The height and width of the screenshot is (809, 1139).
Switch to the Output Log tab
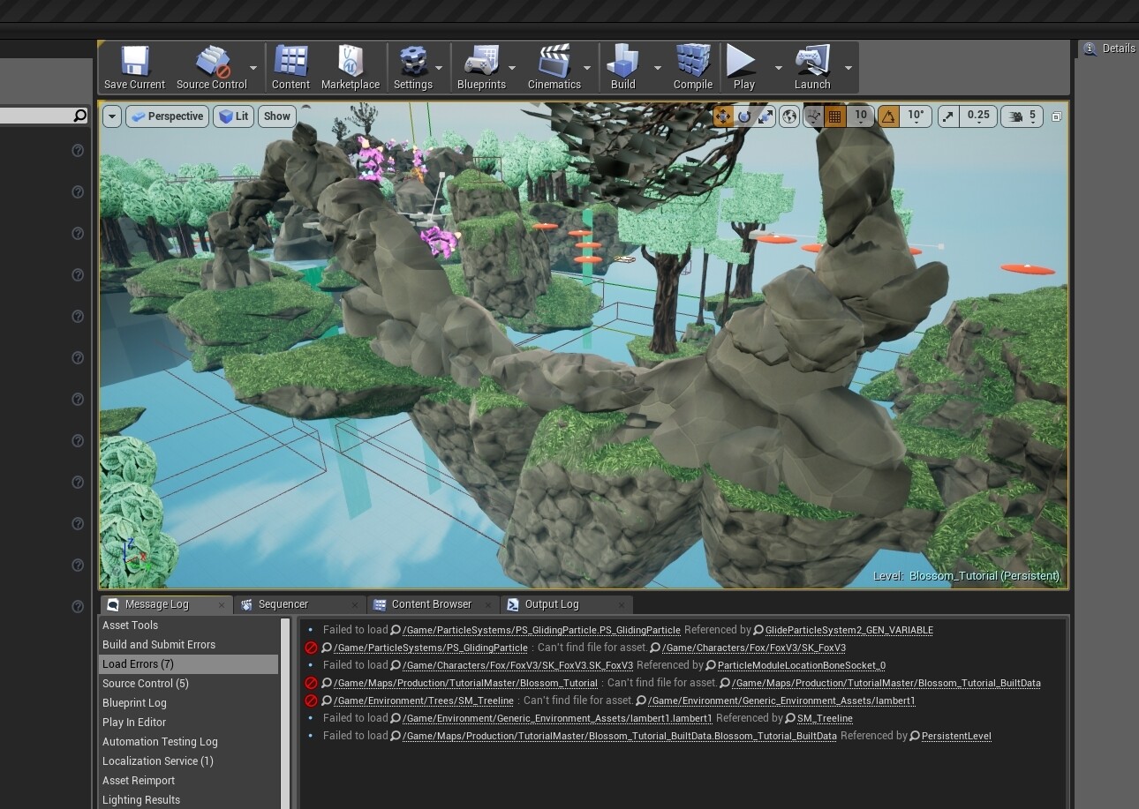(551, 604)
